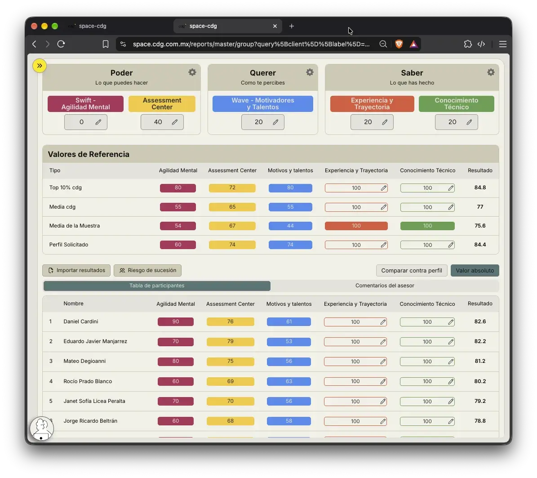Click the Experiencia y Trayectoria orange label
Viewport: 537px width, 478px height.
pos(372,104)
